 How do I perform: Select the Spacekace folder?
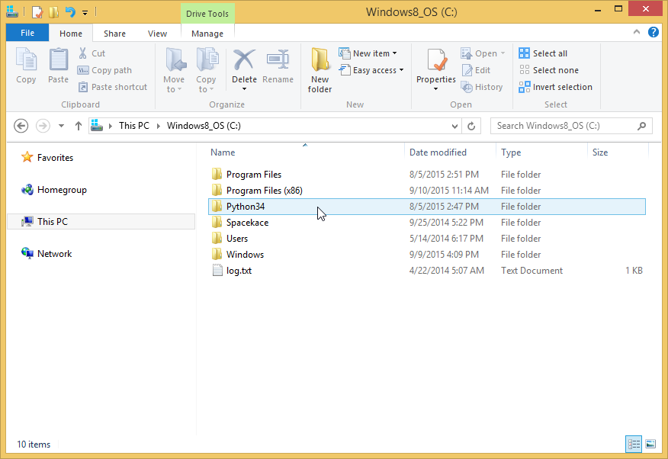click(426, 223)
